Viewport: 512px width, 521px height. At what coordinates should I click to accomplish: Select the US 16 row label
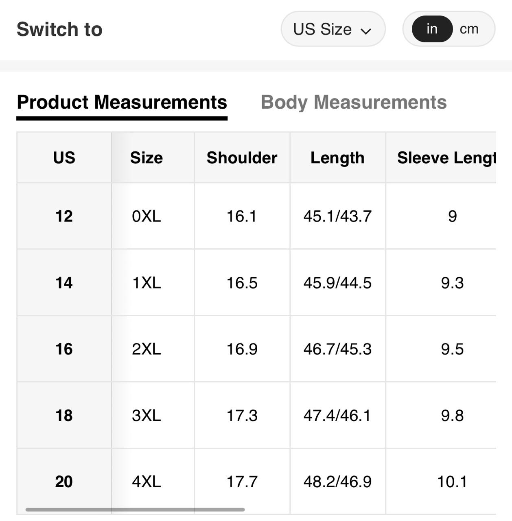pyautogui.click(x=64, y=349)
